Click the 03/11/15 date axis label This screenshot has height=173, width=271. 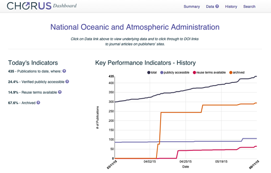112,164
